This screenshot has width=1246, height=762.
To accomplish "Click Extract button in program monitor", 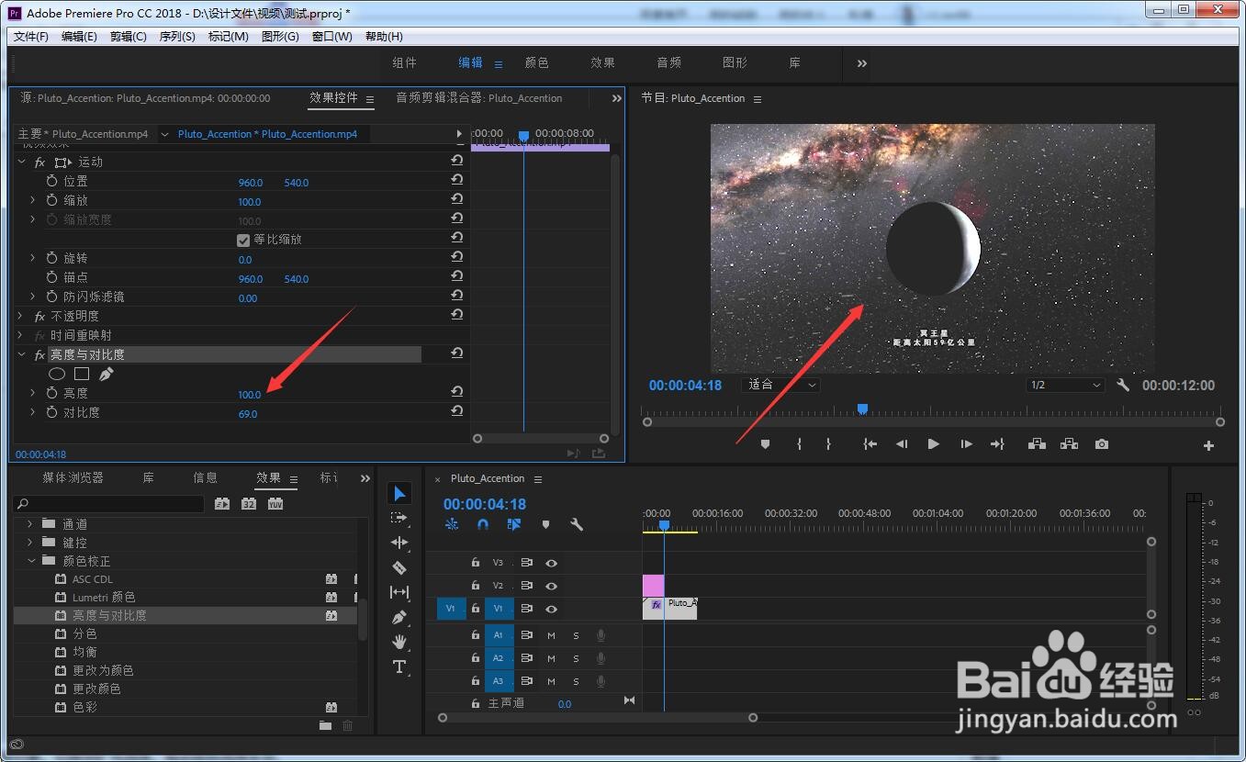I will [1069, 444].
